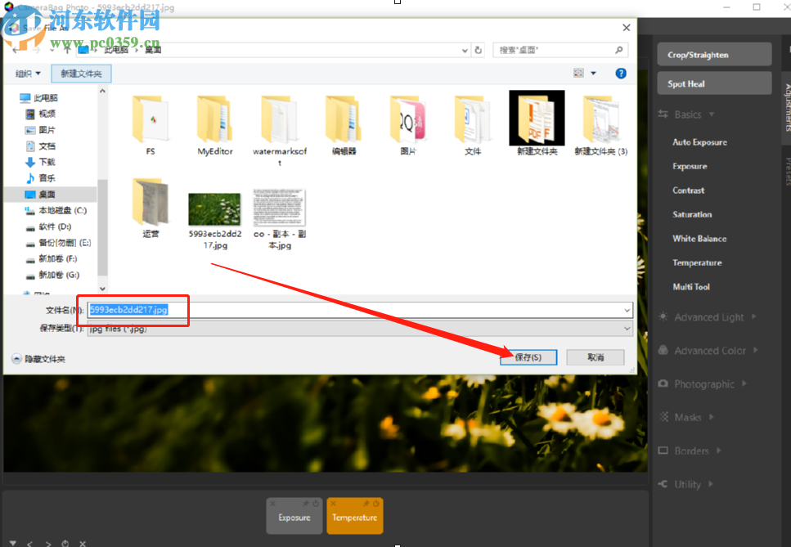This screenshot has height=547, width=791.
Task: Select 下载 in the navigation tree
Action: (x=41, y=162)
